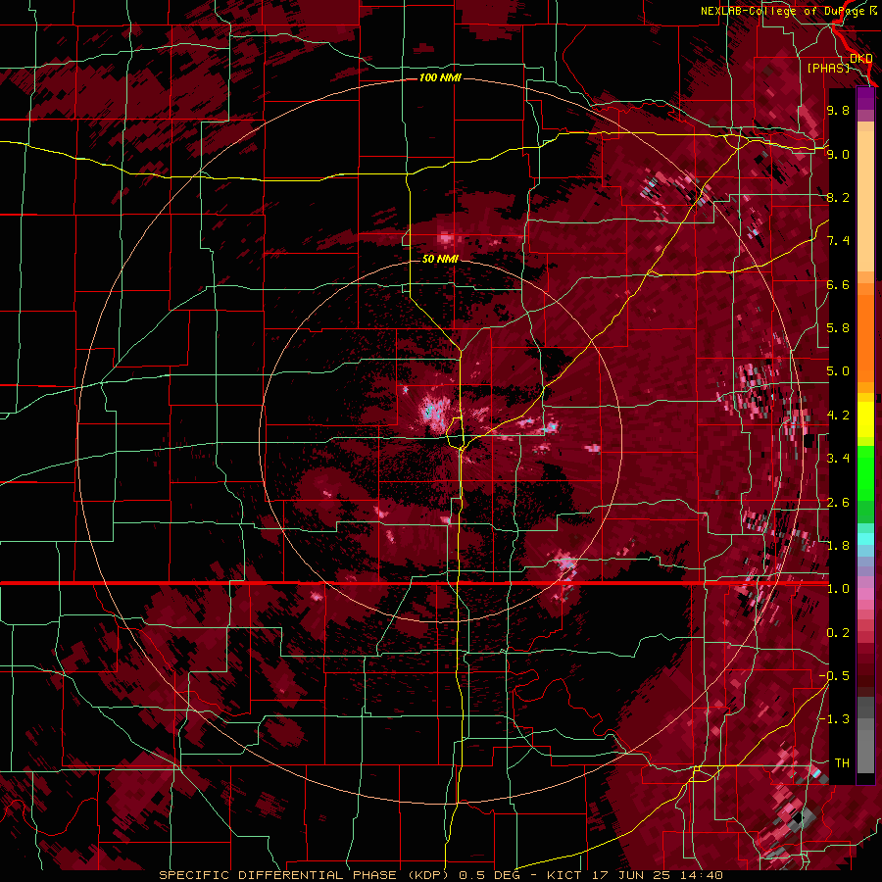882x882 pixels.
Task: Click the 100 NMI range ring label
Action: (x=440, y=77)
